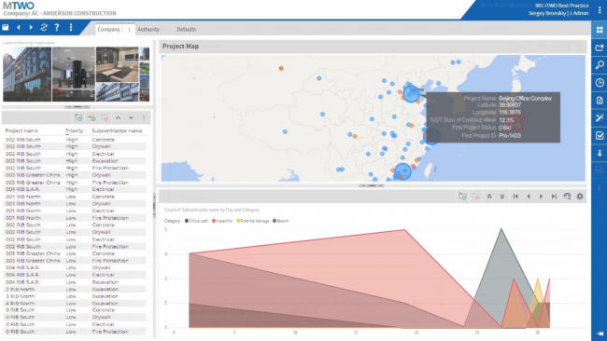Click the MTWO logo

pos(18,6)
